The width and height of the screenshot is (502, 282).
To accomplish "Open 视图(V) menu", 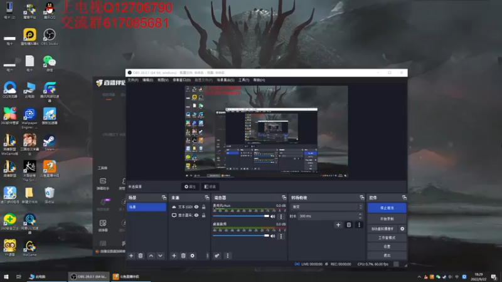I will (x=163, y=80).
